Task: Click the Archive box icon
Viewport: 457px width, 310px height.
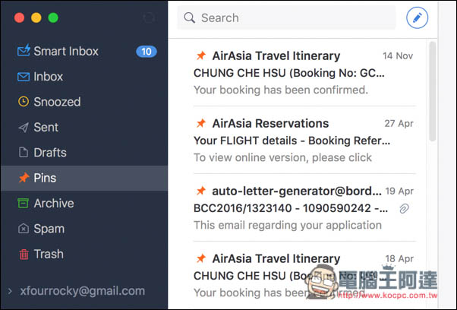Action: pyautogui.click(x=23, y=203)
